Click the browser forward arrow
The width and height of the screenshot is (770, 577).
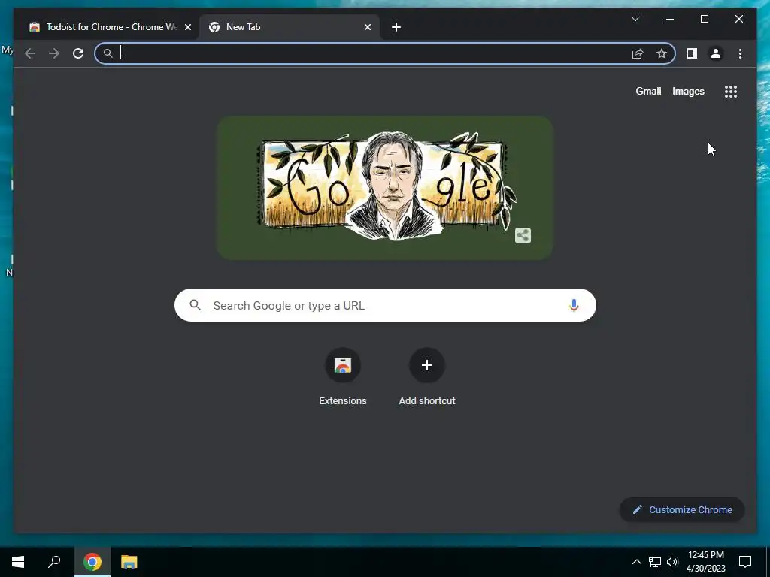pyautogui.click(x=54, y=53)
